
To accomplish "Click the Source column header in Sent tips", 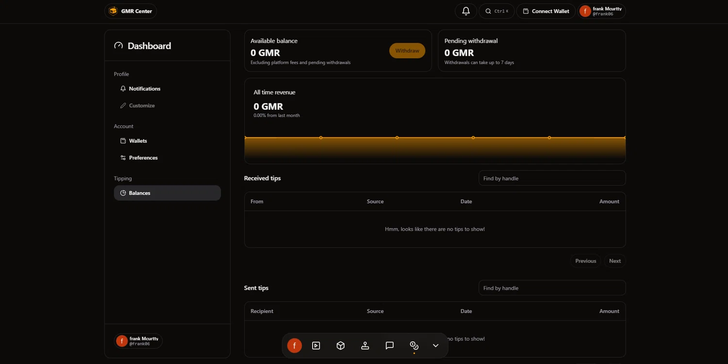I will click(375, 311).
